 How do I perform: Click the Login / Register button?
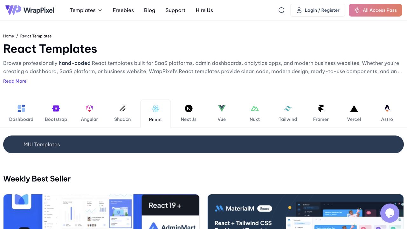[x=318, y=10]
